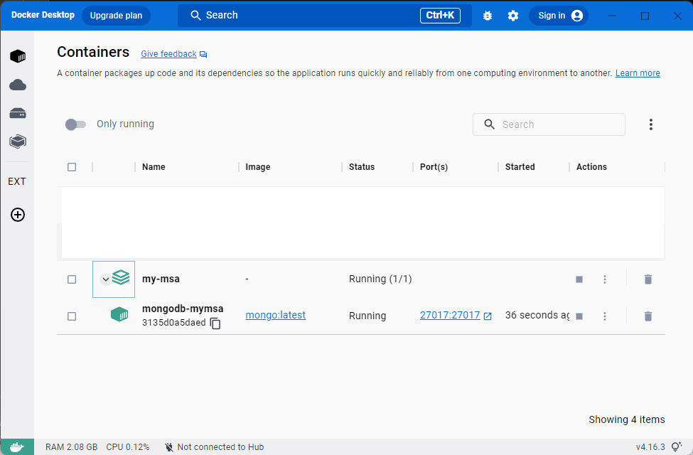The height and width of the screenshot is (455, 693).
Task: Sort by the Started column header
Action: 520,167
